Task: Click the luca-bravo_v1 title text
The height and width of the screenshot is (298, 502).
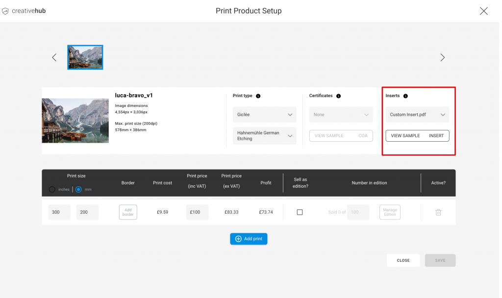Action: coord(134,96)
